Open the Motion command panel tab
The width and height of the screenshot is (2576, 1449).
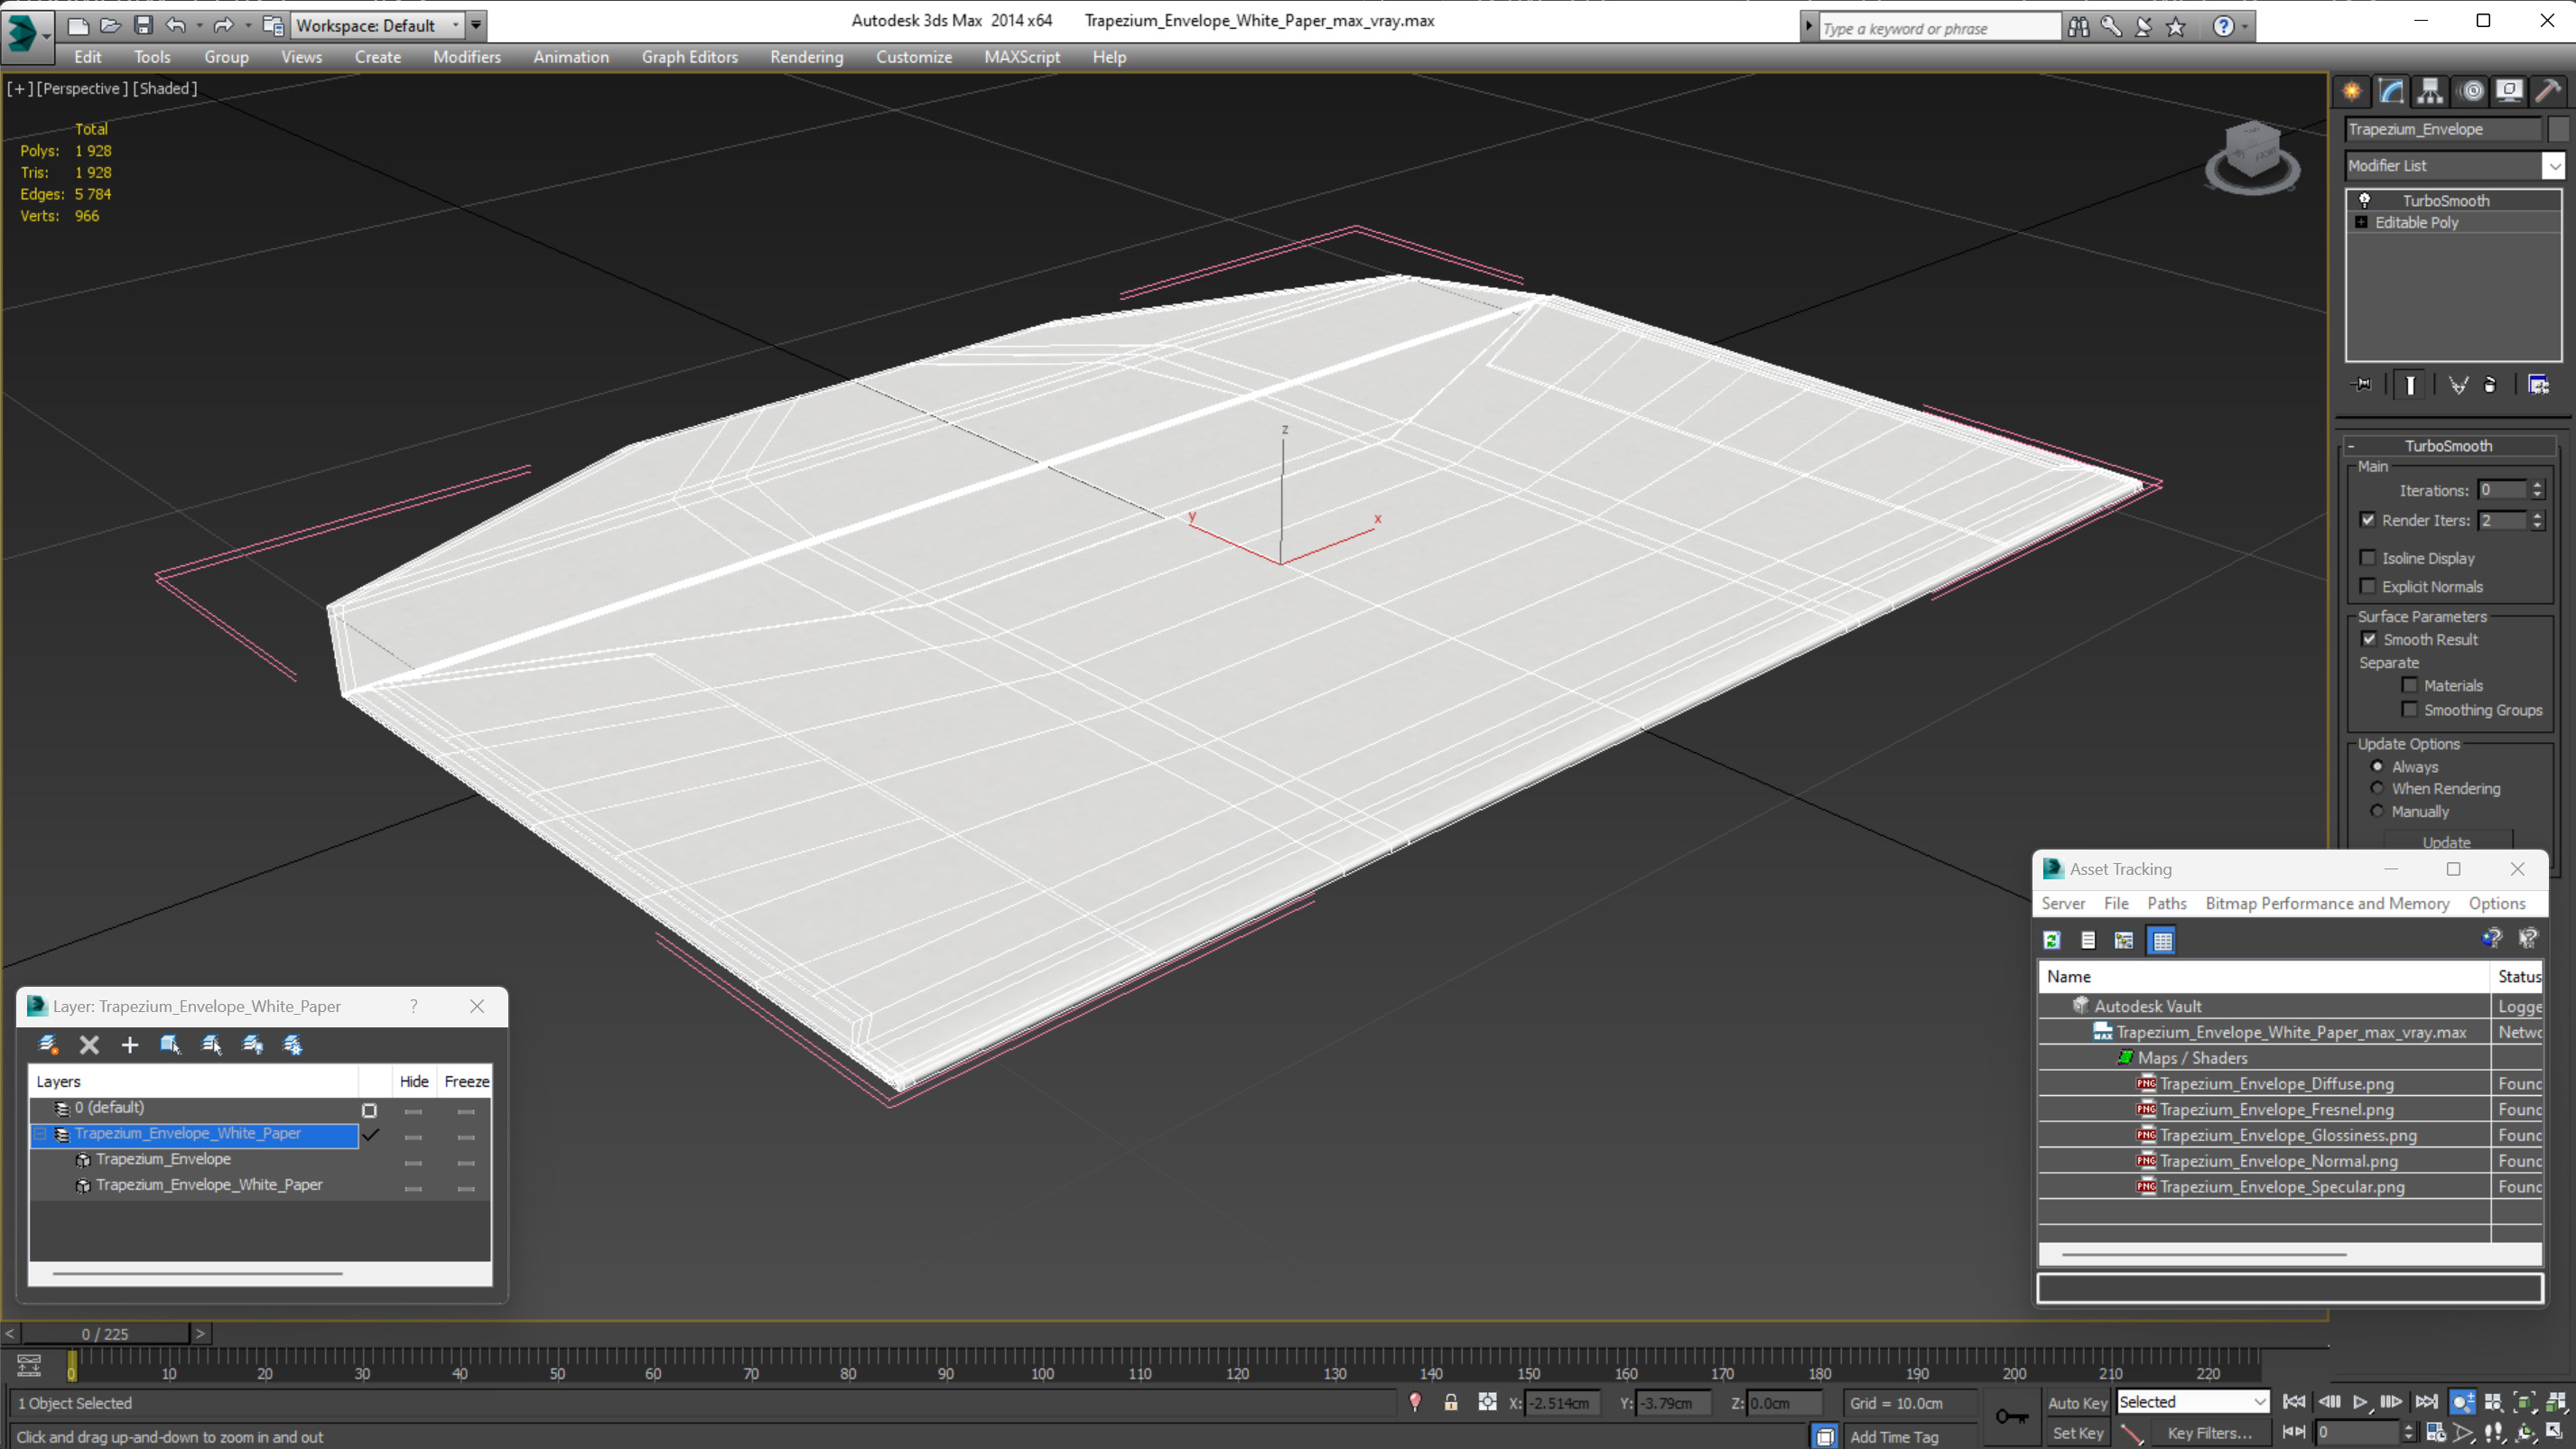point(2471,91)
